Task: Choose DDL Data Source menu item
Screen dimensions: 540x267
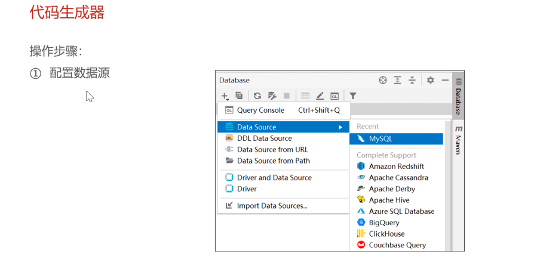Action: (264, 139)
